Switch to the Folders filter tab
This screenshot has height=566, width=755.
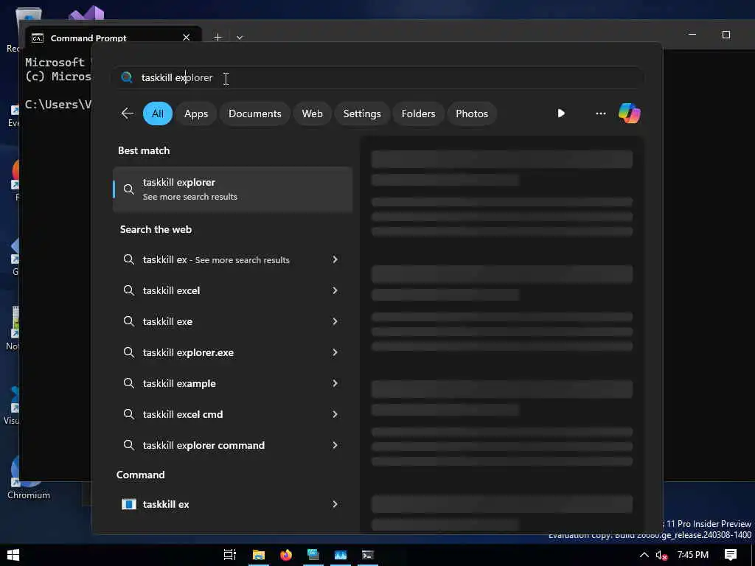tap(418, 113)
